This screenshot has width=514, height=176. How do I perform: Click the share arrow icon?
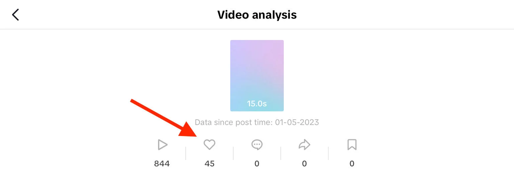click(x=305, y=145)
